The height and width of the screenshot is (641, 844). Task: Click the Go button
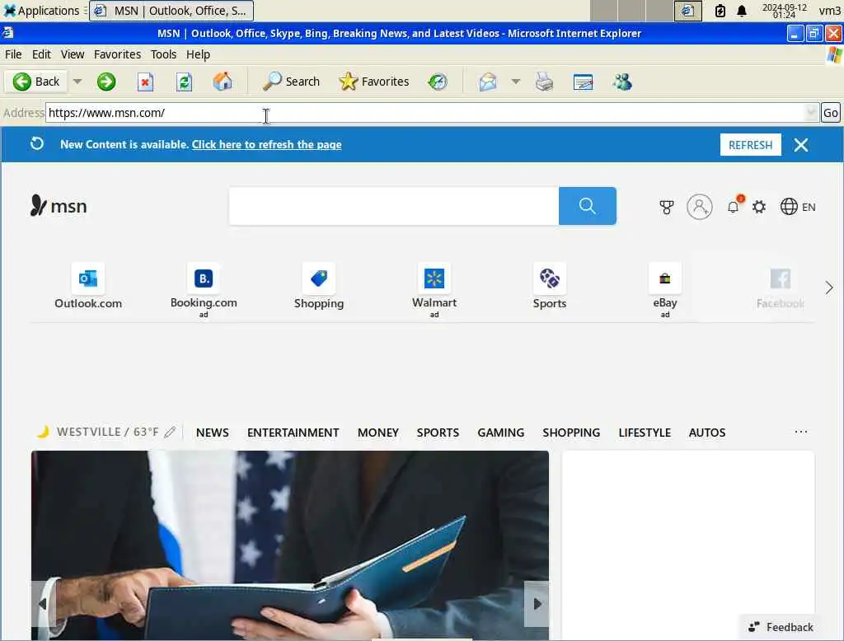(831, 113)
